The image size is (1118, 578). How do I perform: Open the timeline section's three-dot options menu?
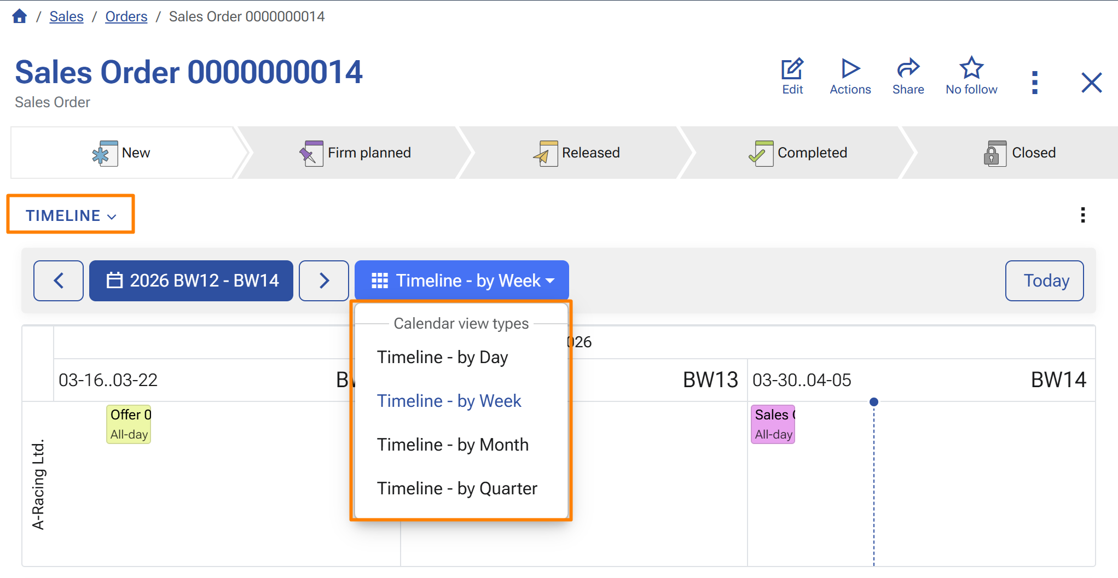click(x=1082, y=215)
